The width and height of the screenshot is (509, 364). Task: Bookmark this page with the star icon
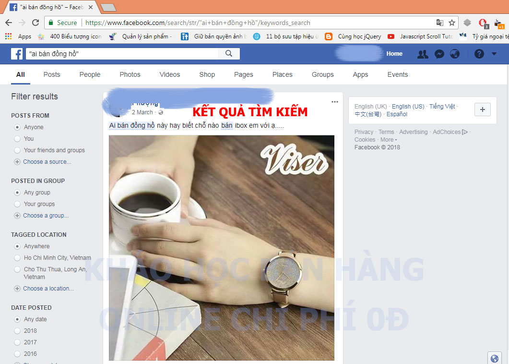[451, 23]
